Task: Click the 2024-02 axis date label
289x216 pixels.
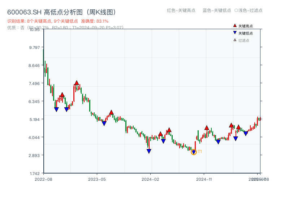Action: (x=150, y=178)
